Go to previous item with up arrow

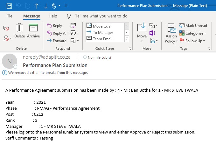click(x=37, y=6)
